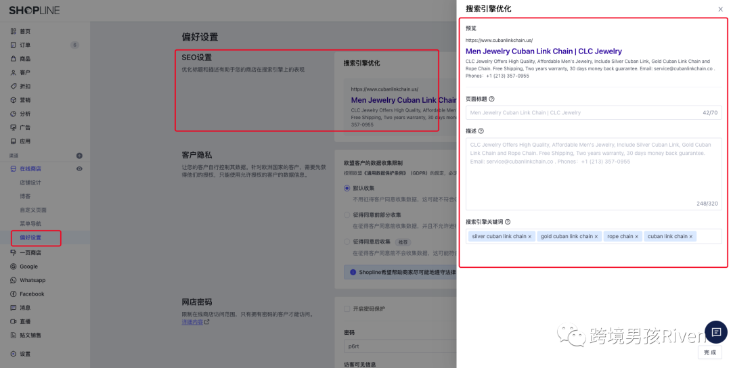Select 菜单导航 under online store

[x=30, y=224]
